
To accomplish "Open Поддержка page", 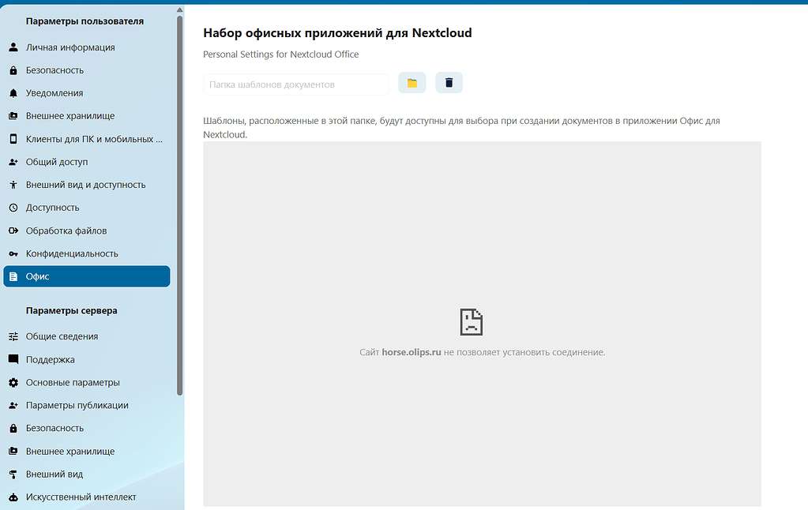I will tap(87, 359).
